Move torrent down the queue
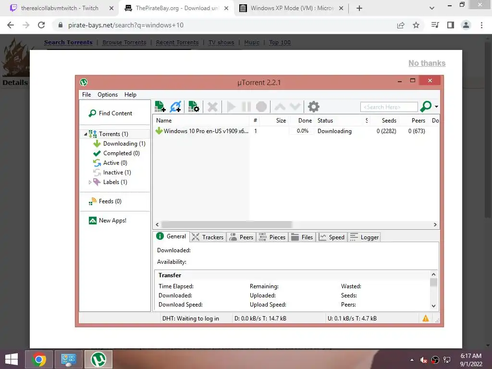 click(295, 107)
